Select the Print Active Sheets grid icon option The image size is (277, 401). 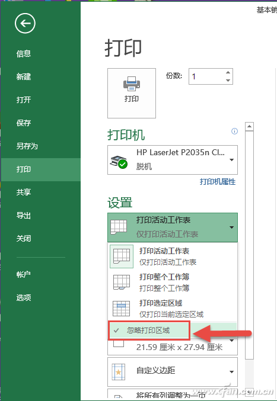tap(122, 256)
